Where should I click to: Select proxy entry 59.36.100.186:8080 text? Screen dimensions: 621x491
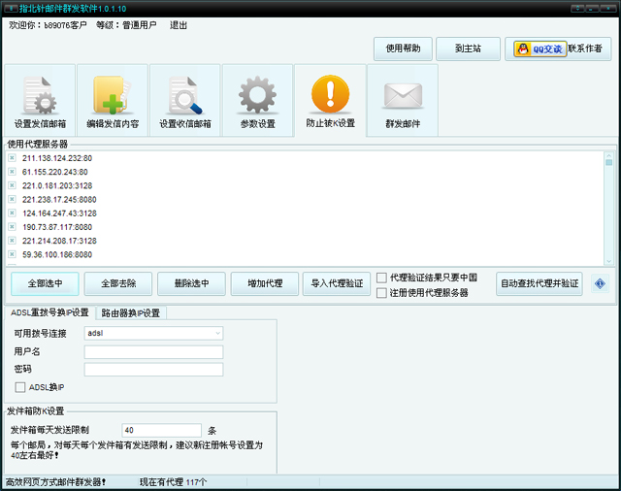pyautogui.click(x=57, y=254)
